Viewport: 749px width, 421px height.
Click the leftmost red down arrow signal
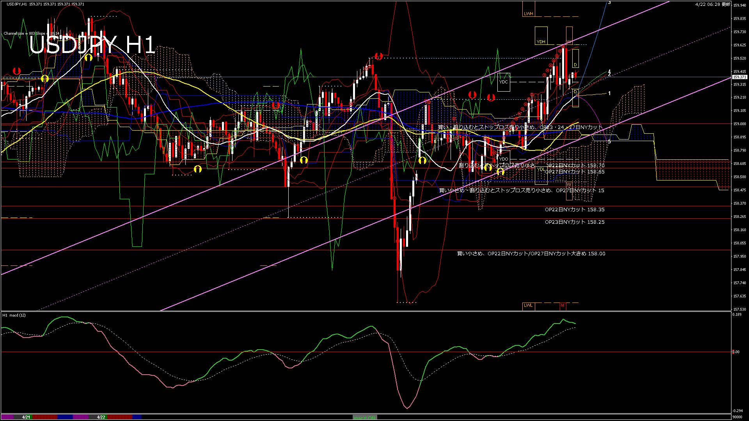pos(16,71)
